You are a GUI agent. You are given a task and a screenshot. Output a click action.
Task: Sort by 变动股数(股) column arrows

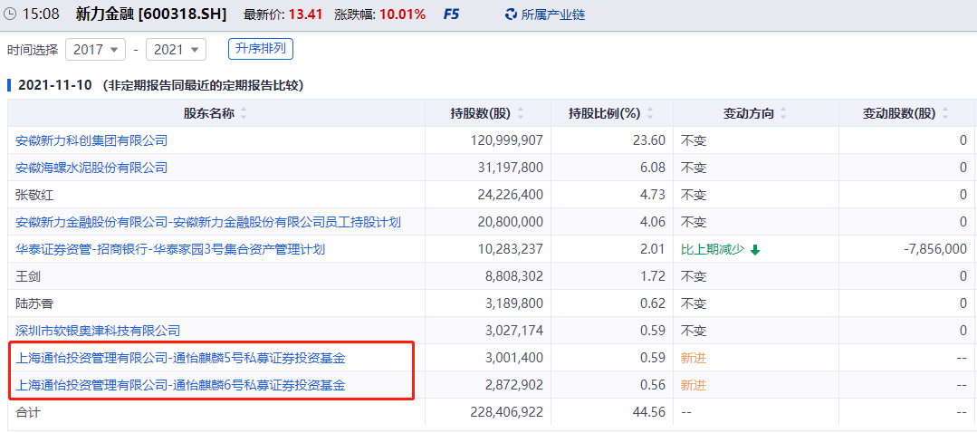[x=945, y=113]
